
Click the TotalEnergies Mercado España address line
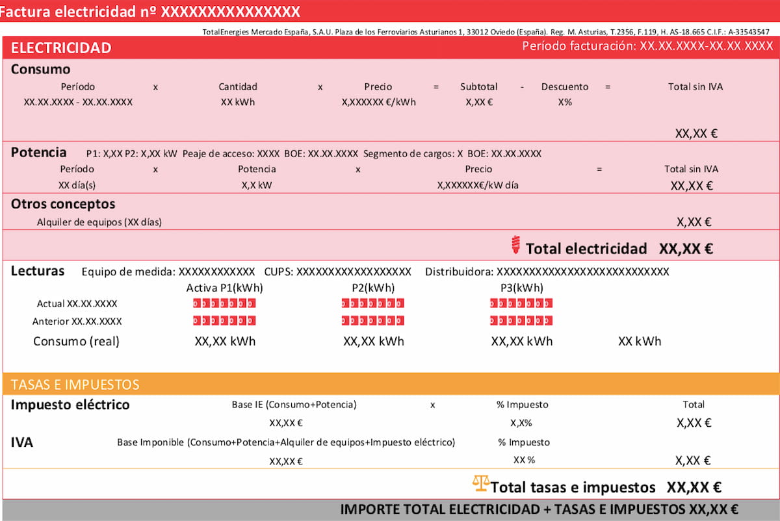486,31
